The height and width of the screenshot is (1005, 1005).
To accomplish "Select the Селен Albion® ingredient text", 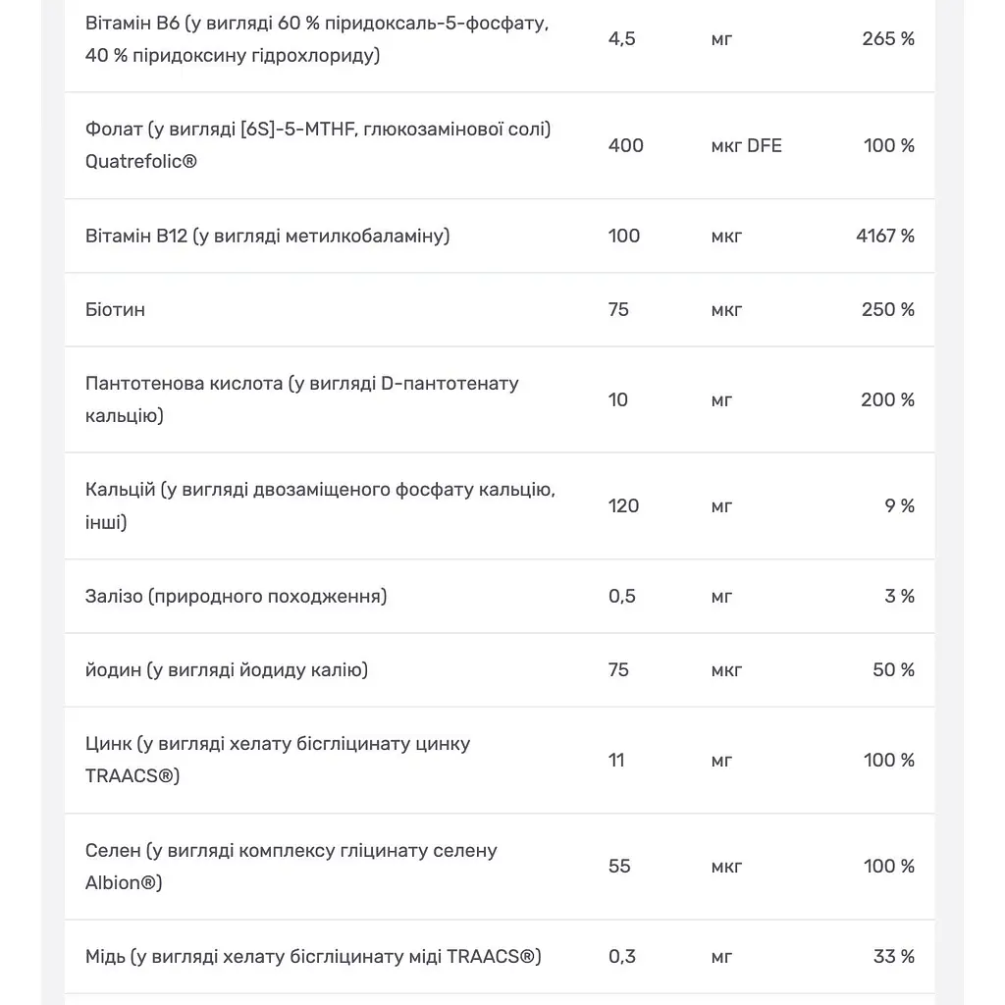I will [x=291, y=867].
